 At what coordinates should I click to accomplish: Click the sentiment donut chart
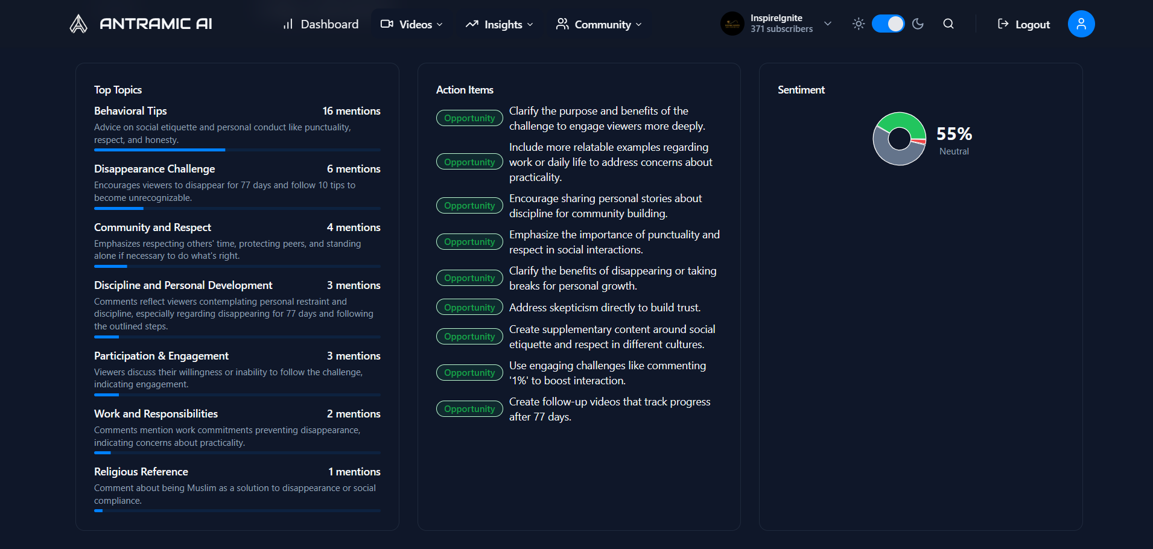899,139
